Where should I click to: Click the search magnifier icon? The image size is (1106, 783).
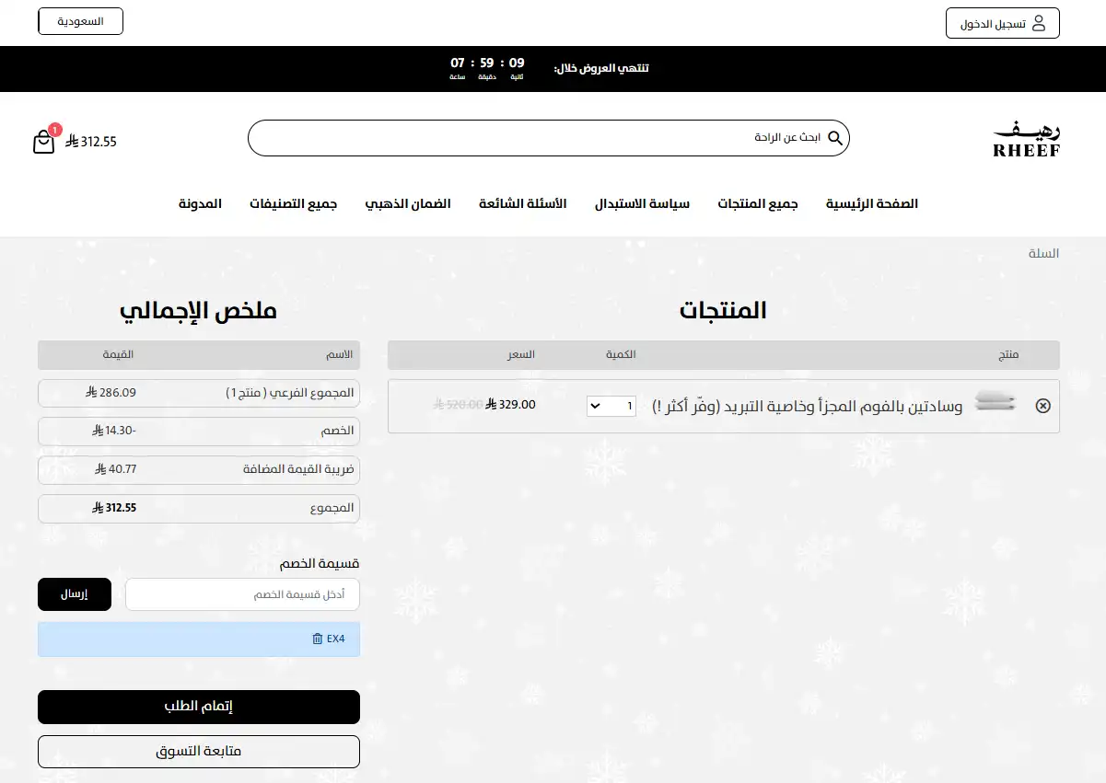pos(835,138)
